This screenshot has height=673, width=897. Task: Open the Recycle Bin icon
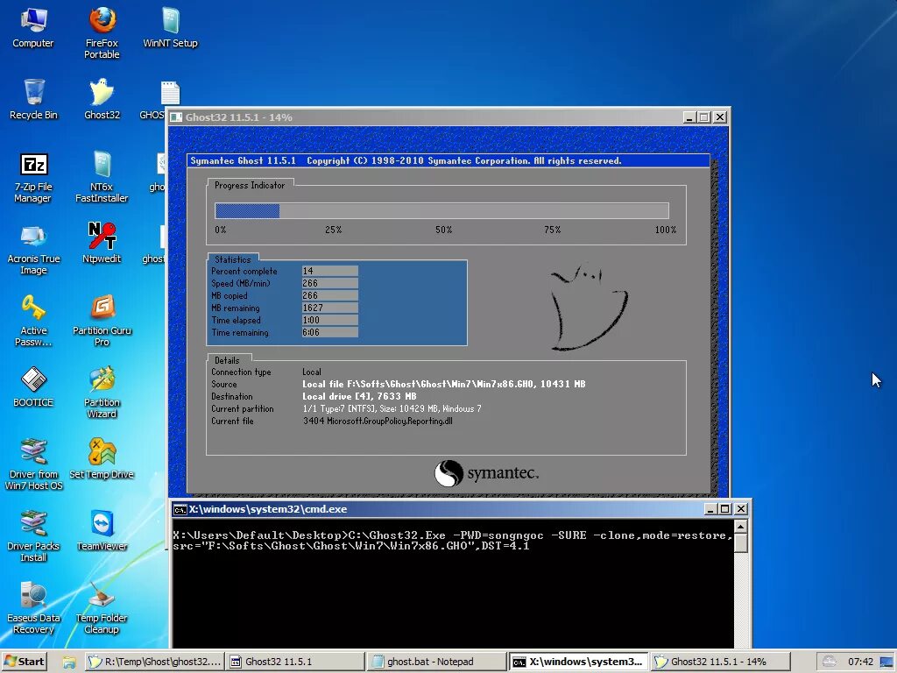(34, 99)
